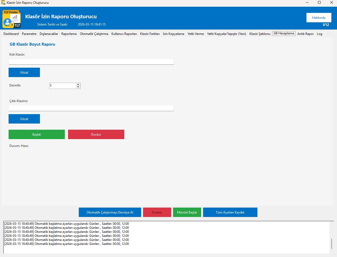The height and width of the screenshot is (257, 337).
Task: Switch to the Log tab
Action: click(320, 34)
